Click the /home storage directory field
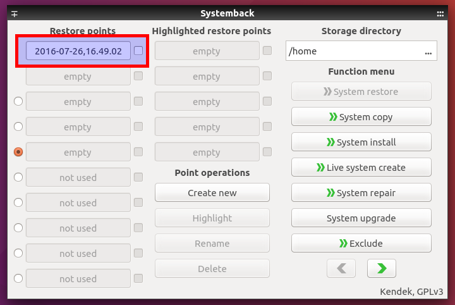 [361, 51]
